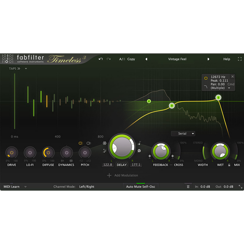244x244 pixels.
Task: Select filter node 2 on the curve
Action: pos(149,101)
